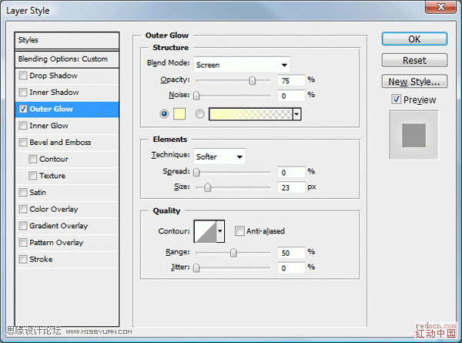This screenshot has height=343, width=462.
Task: Click the Contour curve thumbnail
Action: click(x=206, y=231)
